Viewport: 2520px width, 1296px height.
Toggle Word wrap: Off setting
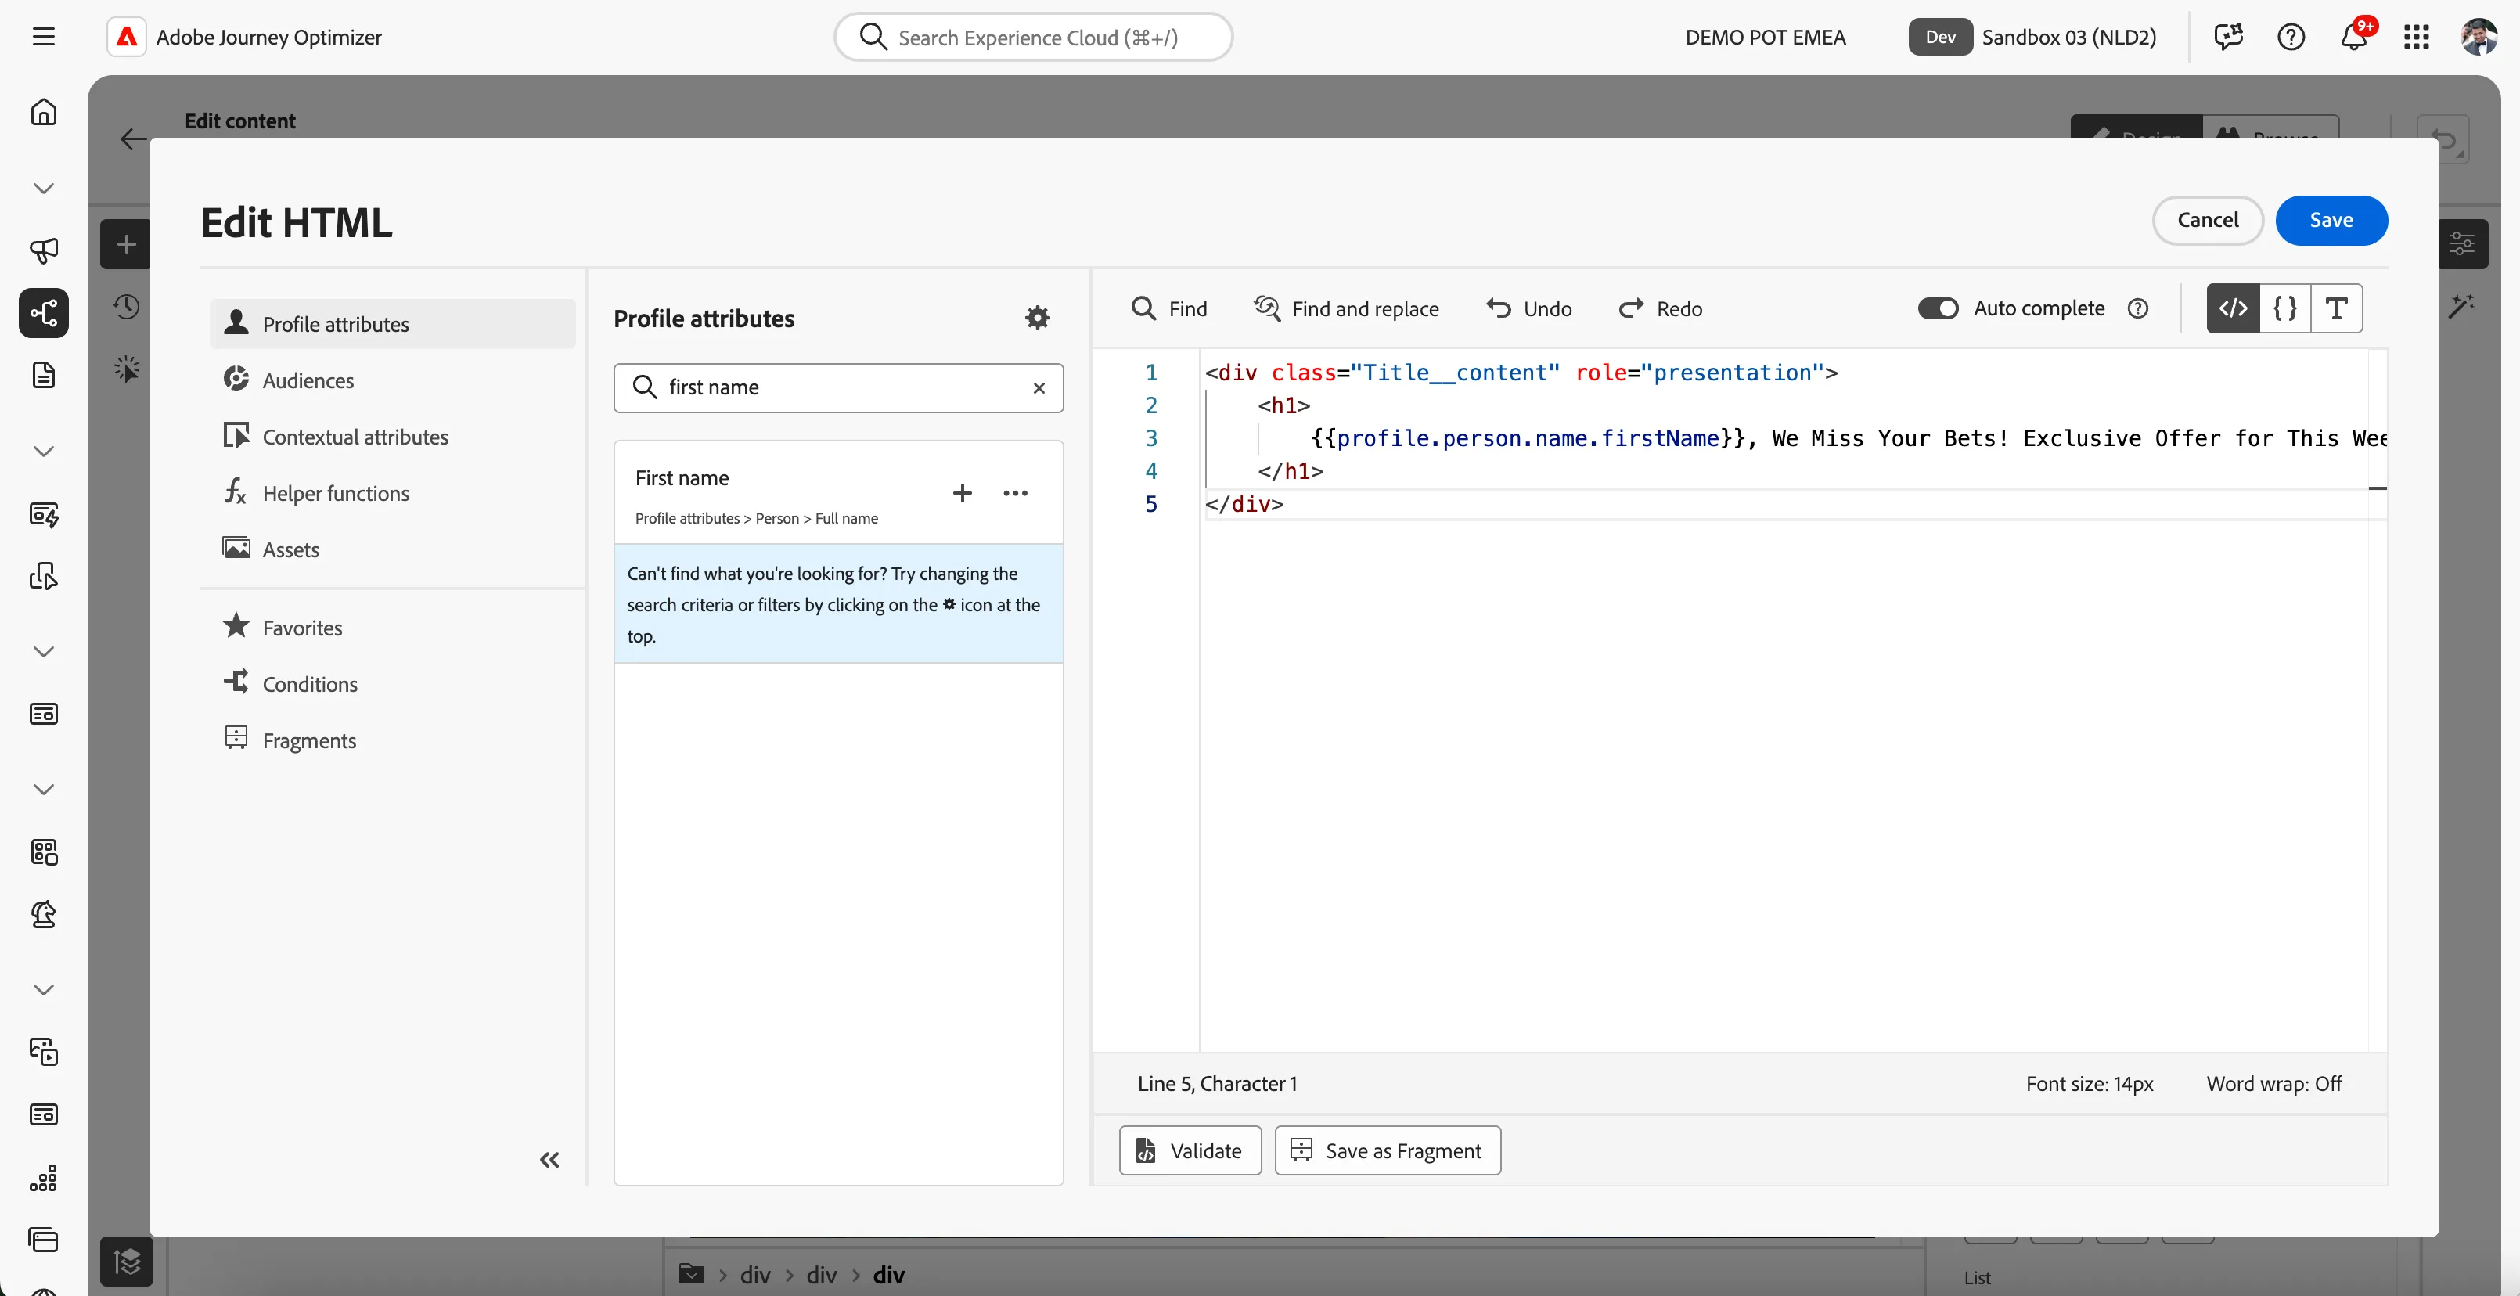[x=2273, y=1084]
